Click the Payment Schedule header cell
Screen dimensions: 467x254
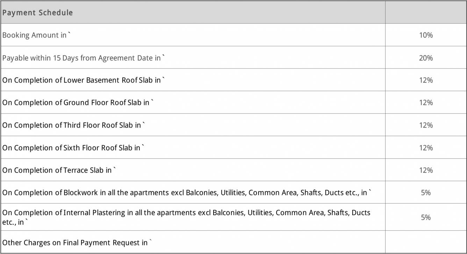pos(38,13)
